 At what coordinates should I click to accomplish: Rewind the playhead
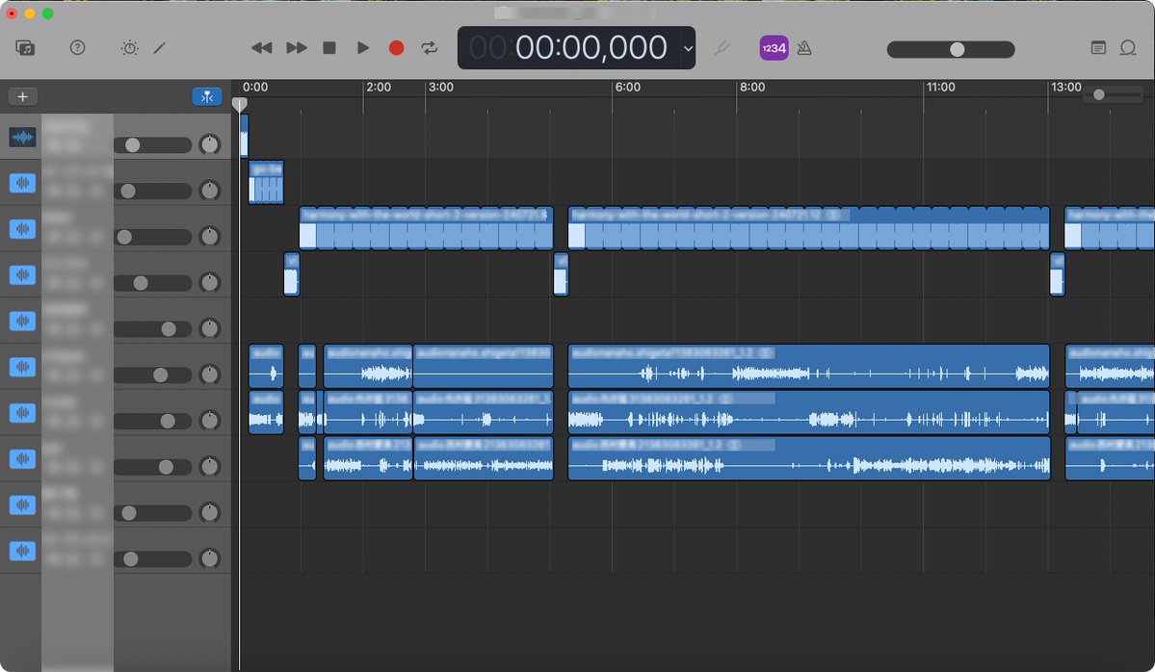[x=261, y=48]
